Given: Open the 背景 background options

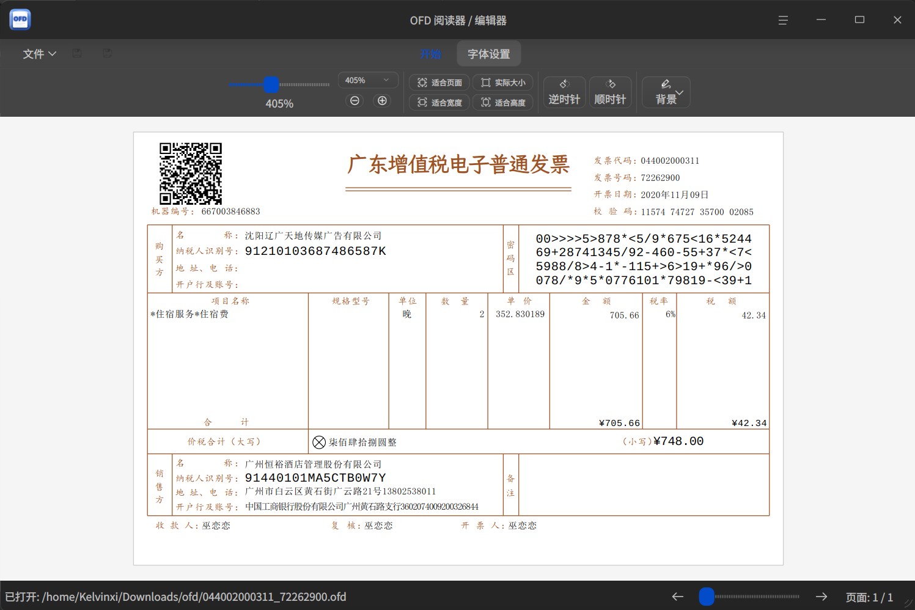Looking at the screenshot, I should (x=666, y=92).
